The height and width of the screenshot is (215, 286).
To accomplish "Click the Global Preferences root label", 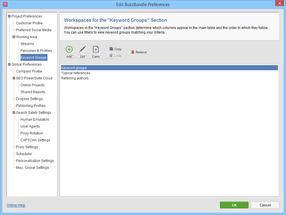I will [x=26, y=64].
